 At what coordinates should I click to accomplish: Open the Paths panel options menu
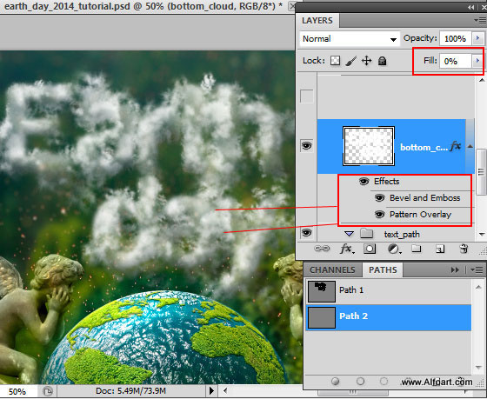point(477,269)
